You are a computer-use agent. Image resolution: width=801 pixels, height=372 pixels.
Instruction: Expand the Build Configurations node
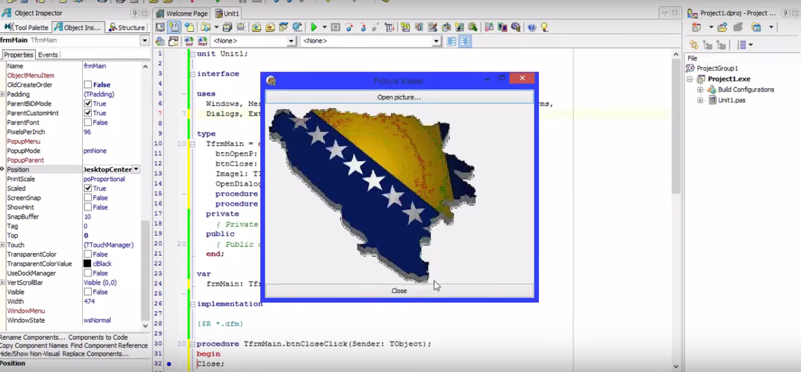[701, 90]
